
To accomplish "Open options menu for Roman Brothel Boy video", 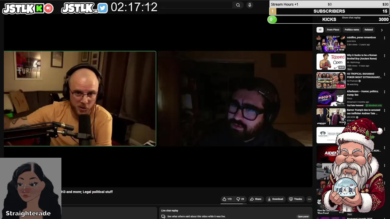I will 385,56.
